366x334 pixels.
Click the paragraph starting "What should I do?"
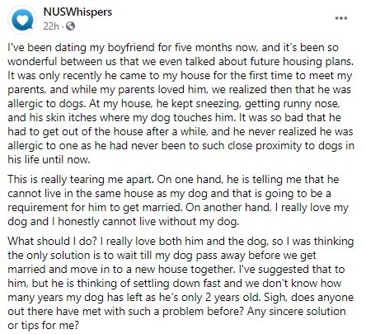click(181, 283)
